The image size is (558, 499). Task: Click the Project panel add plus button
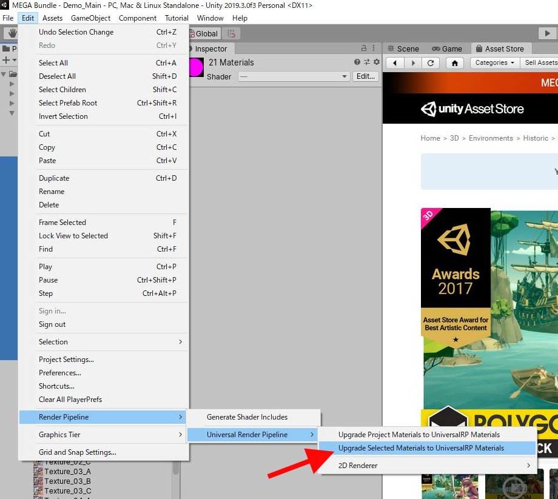tap(6, 60)
